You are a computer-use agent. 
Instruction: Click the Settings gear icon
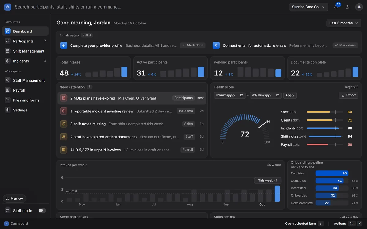click(x=8, y=110)
